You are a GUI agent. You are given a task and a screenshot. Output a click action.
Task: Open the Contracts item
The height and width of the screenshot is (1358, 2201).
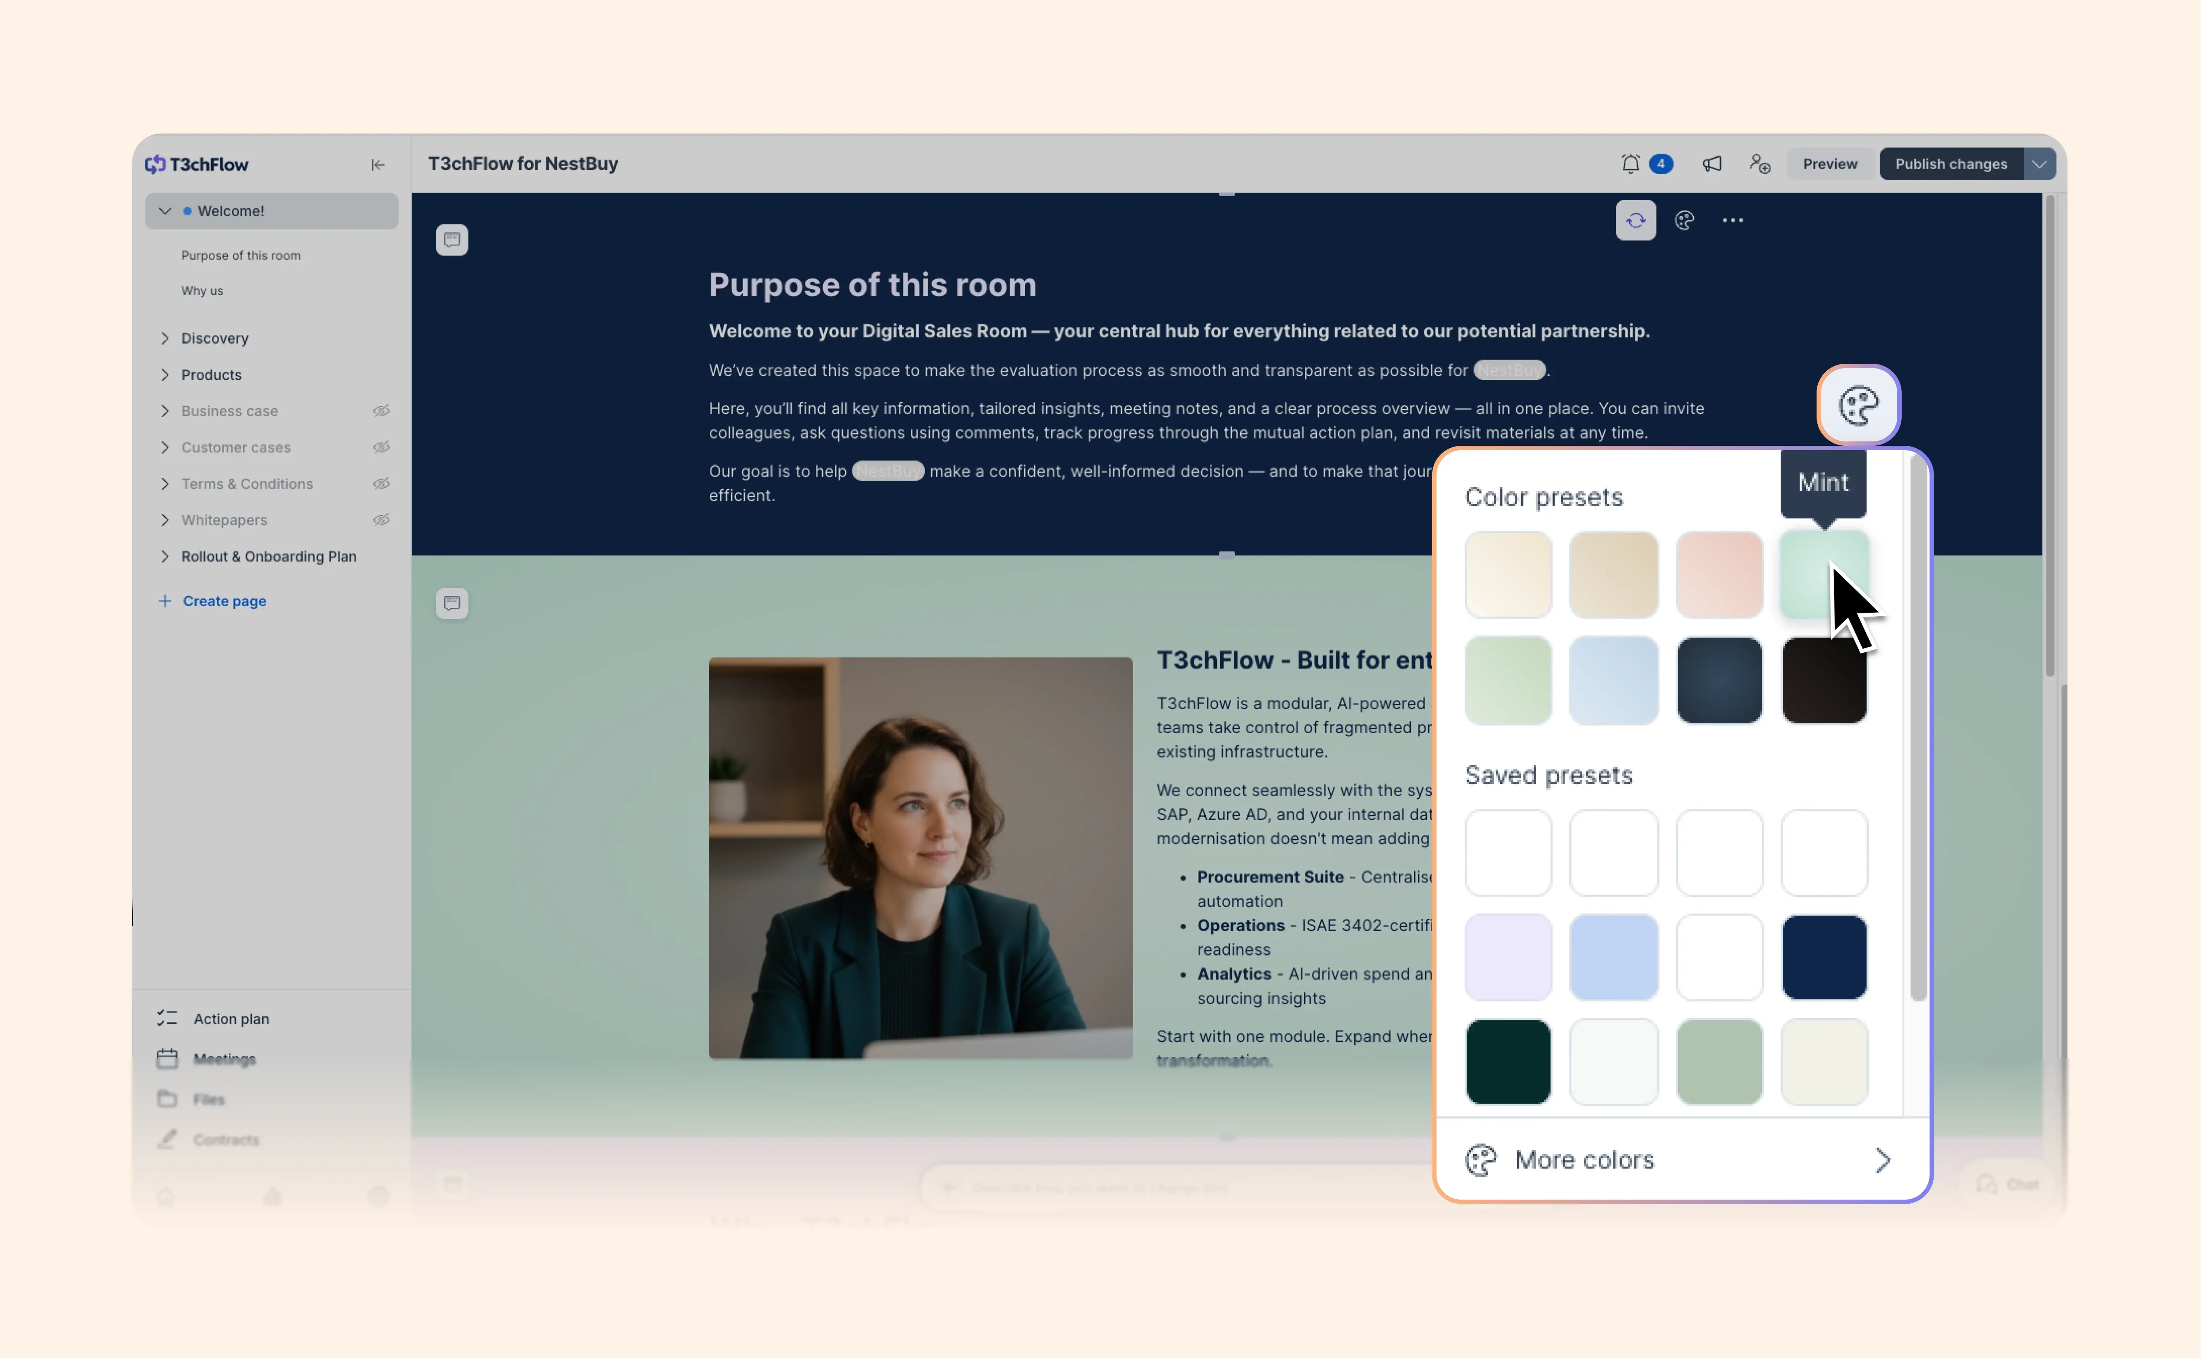click(x=226, y=1140)
